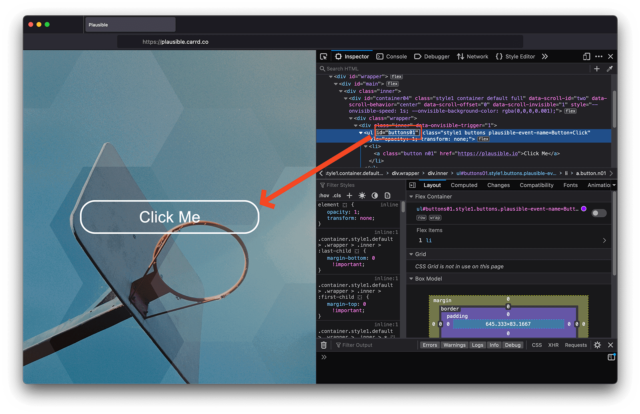Image resolution: width=640 pixels, height=414 pixels.
Task: Open the Computed tab
Action: (x=464, y=185)
